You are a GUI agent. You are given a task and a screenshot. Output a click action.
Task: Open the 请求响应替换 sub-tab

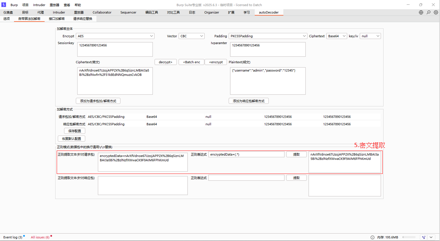(83, 19)
